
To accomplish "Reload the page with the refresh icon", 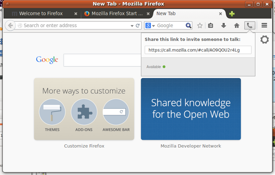I will [138, 26].
